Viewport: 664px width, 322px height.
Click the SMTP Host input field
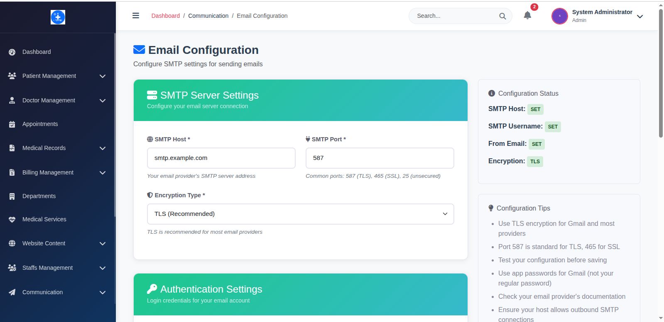tap(221, 158)
